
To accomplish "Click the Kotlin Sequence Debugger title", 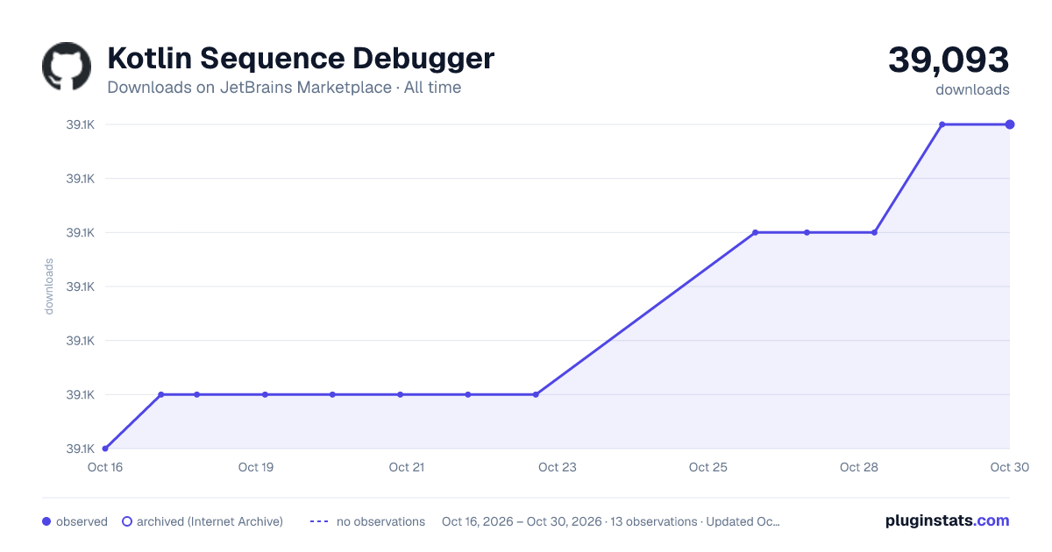I will pyautogui.click(x=301, y=59).
